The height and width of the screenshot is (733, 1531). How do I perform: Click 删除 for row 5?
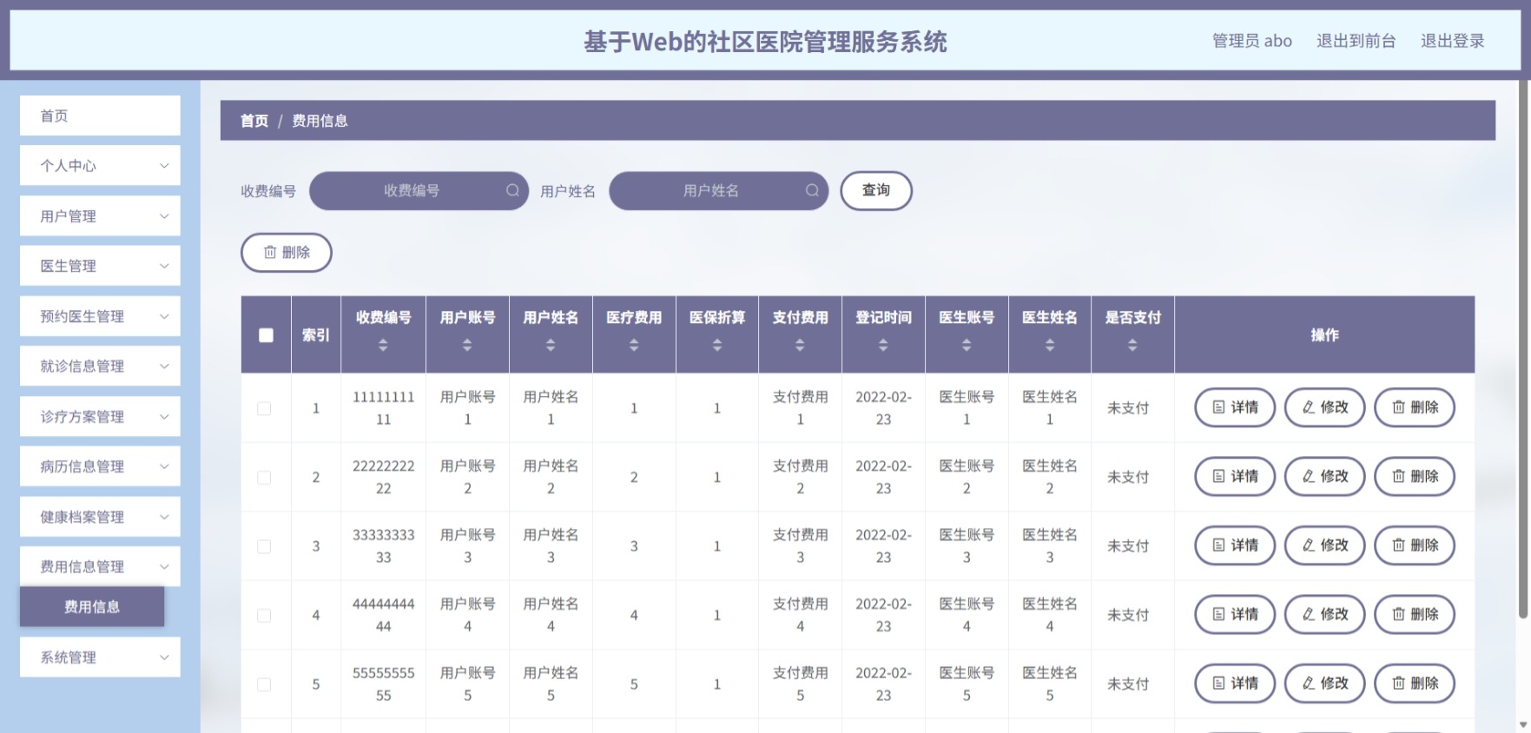point(1415,683)
